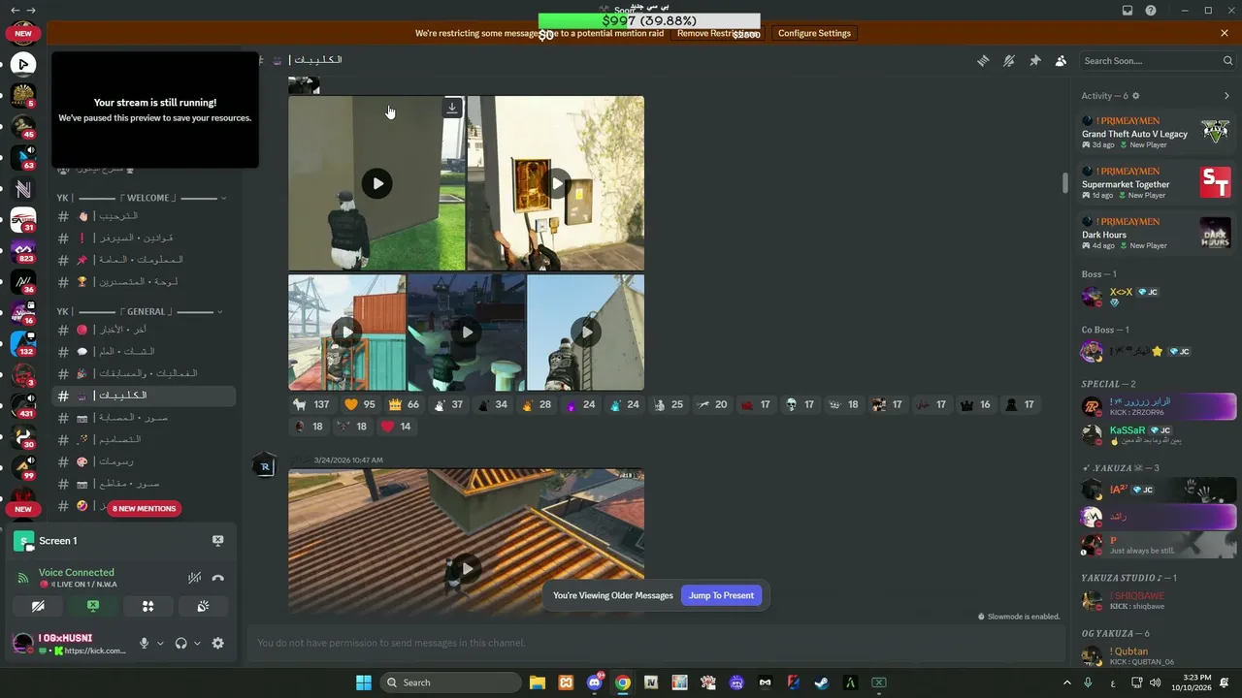Viewport: 1242px width, 698px height.
Task: Select member ! SHIQBAWE in list
Action: pyautogui.click(x=1158, y=600)
